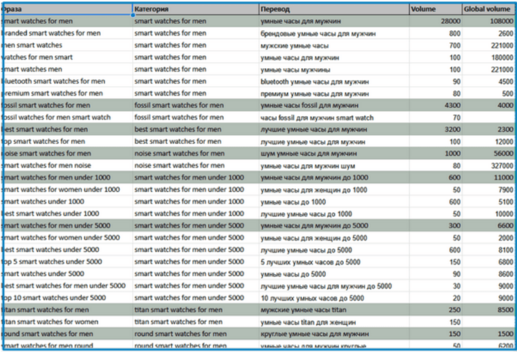517x352 pixels.
Task: Select the Global volume cell 108000
Action: coord(488,21)
